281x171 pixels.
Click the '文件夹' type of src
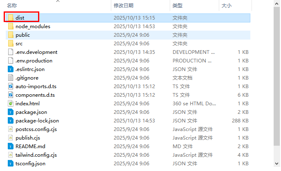[x=180, y=44]
